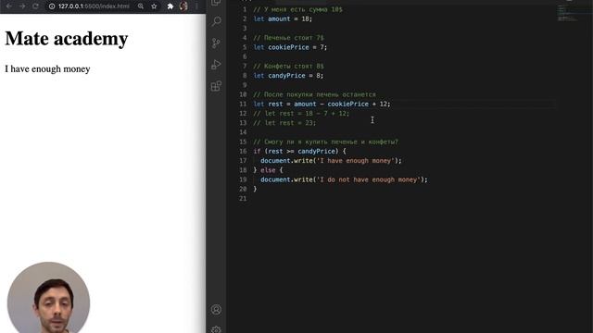Click the '} else {' line
Screen dimensions: 593x333
point(268,170)
